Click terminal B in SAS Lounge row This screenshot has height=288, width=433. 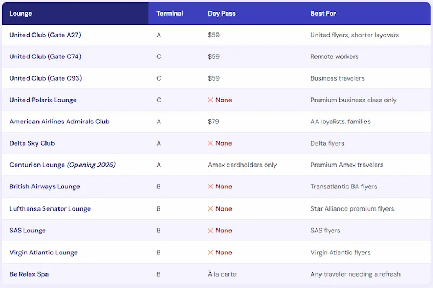159,231
